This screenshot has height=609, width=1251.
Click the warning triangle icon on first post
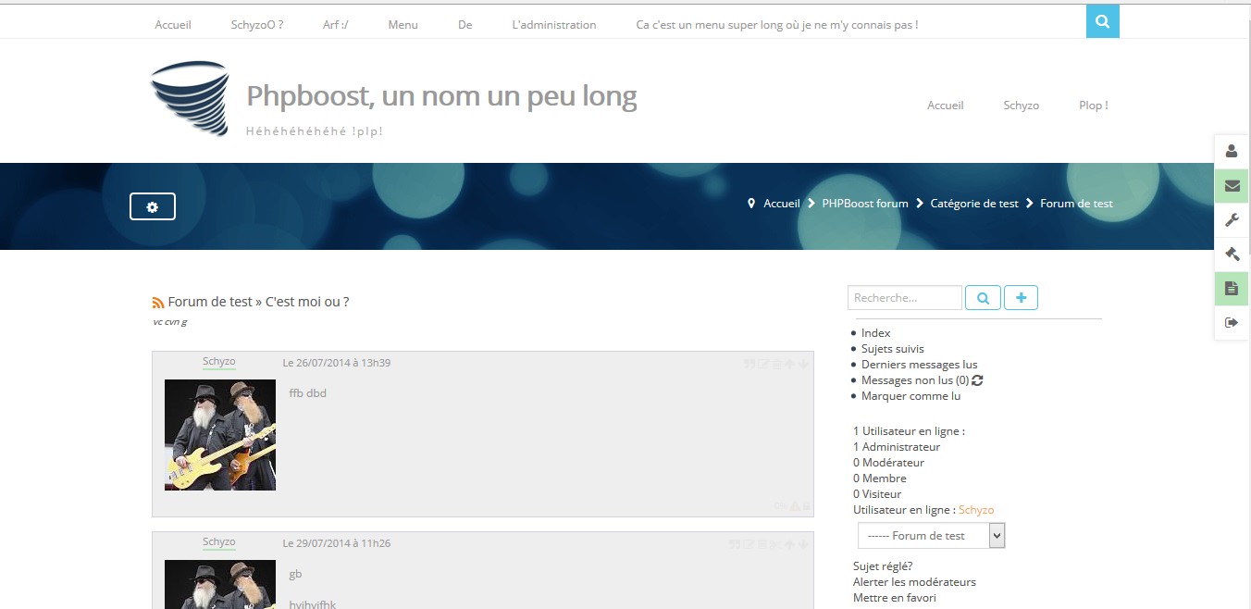coord(795,505)
